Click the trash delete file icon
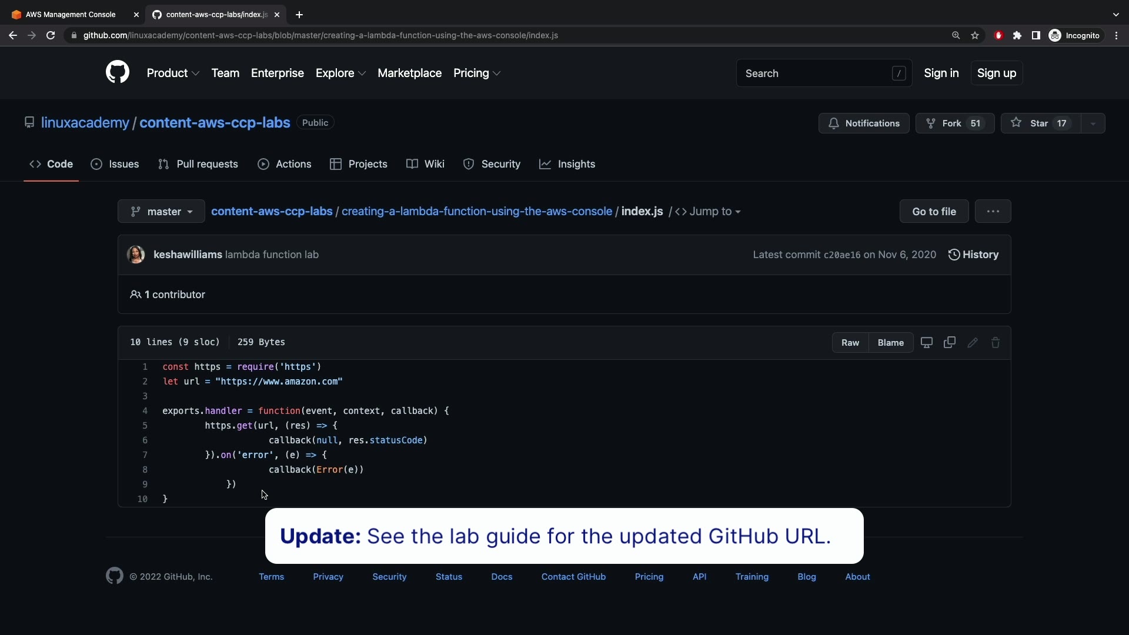The width and height of the screenshot is (1129, 635). coord(996,343)
